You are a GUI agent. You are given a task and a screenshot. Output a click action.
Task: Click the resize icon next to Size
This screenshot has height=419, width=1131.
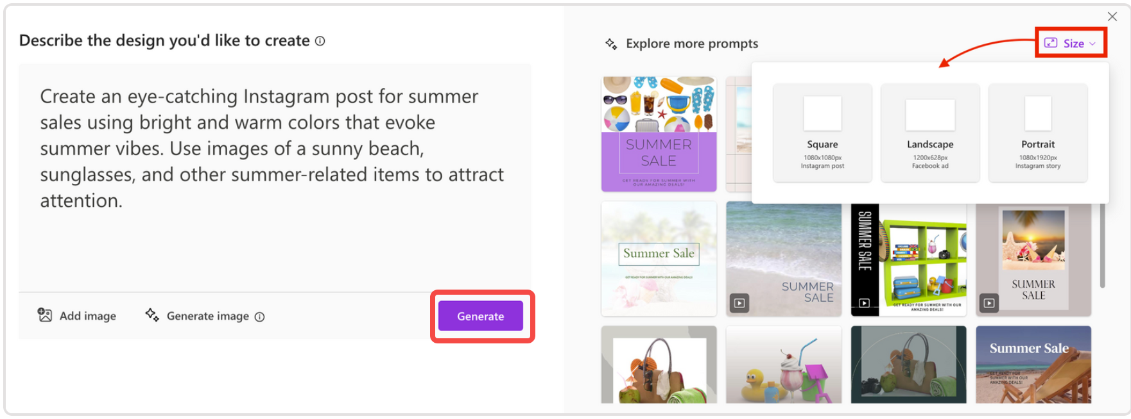(1051, 43)
